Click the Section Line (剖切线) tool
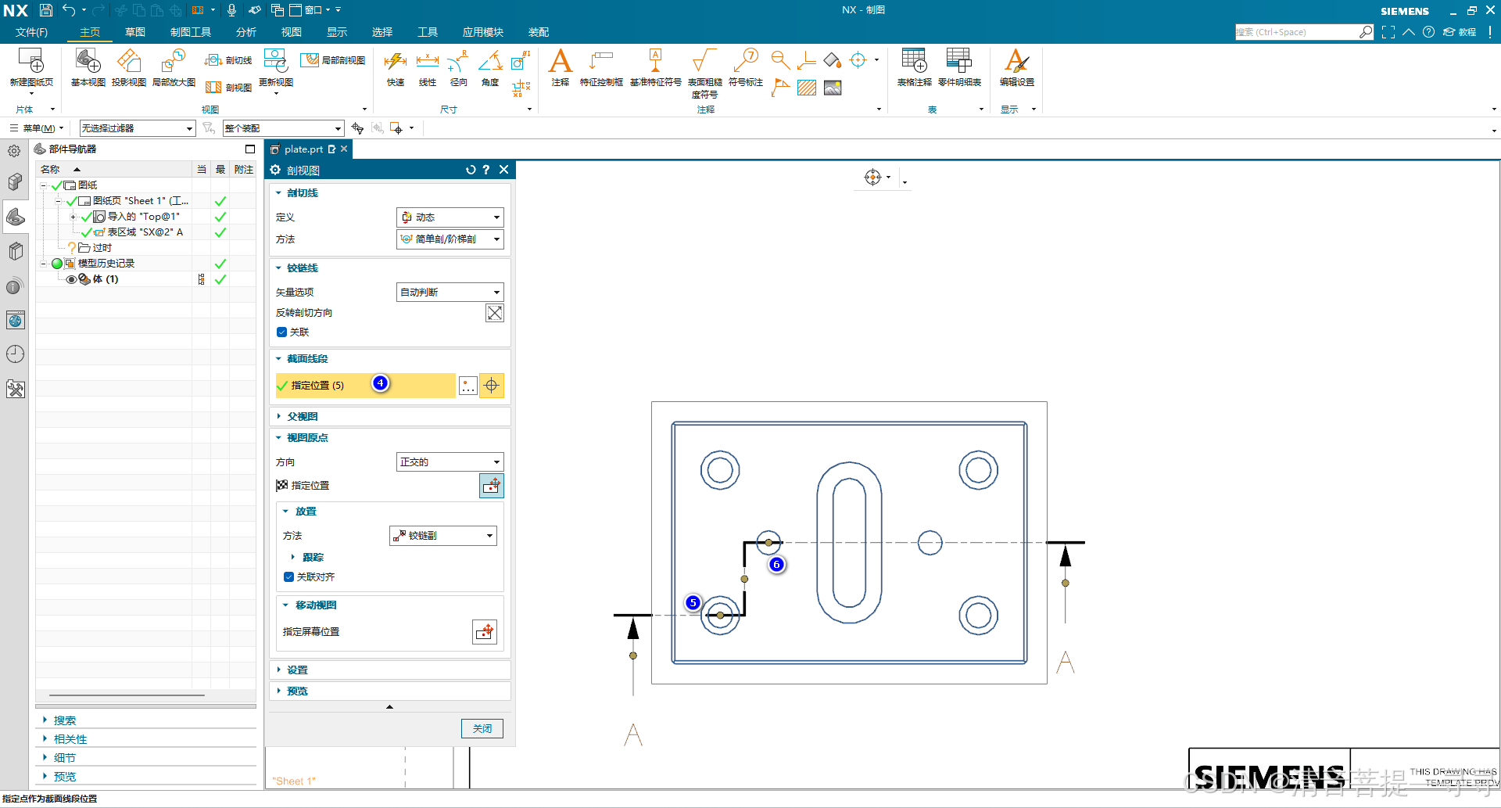Image resolution: width=1501 pixels, height=808 pixels. point(227,60)
